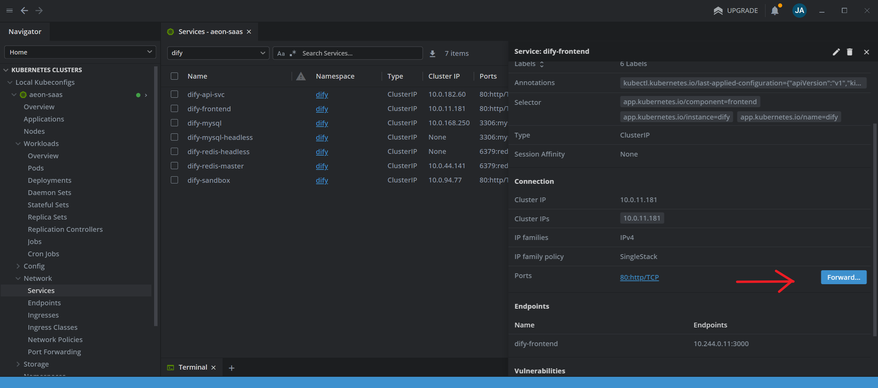The width and height of the screenshot is (878, 388).
Task: Open the dify namespace filter dropdown
Action: (x=218, y=53)
